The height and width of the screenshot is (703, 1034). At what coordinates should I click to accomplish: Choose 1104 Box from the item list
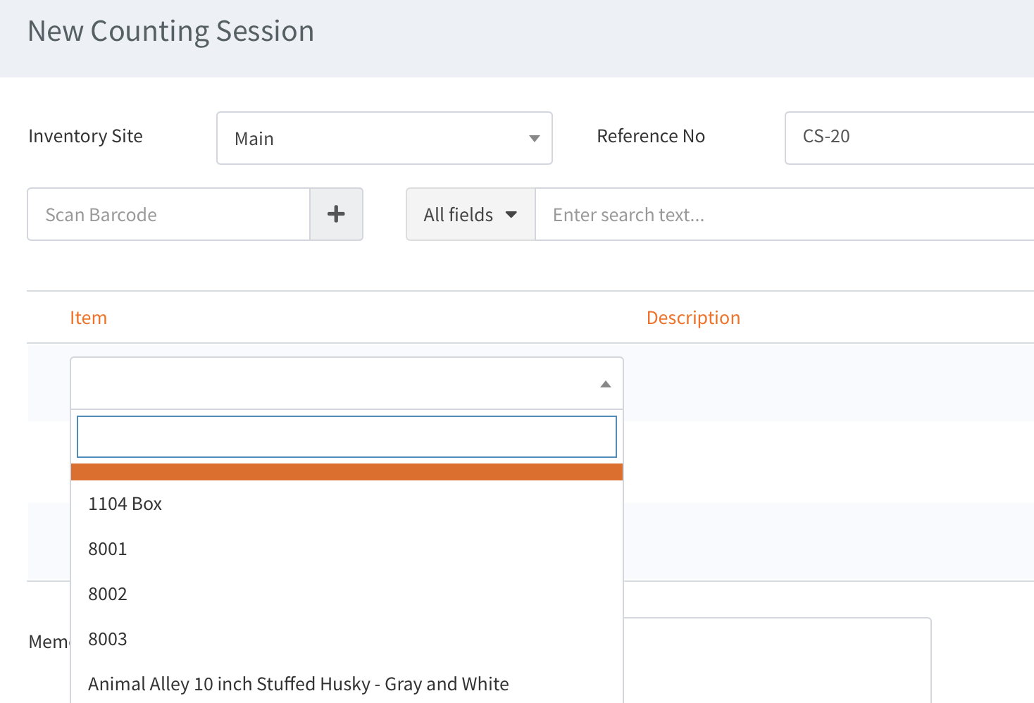pyautogui.click(x=125, y=504)
